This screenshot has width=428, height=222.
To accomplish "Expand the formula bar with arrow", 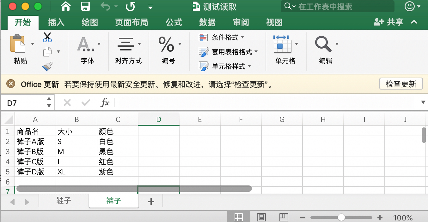I will [x=424, y=102].
